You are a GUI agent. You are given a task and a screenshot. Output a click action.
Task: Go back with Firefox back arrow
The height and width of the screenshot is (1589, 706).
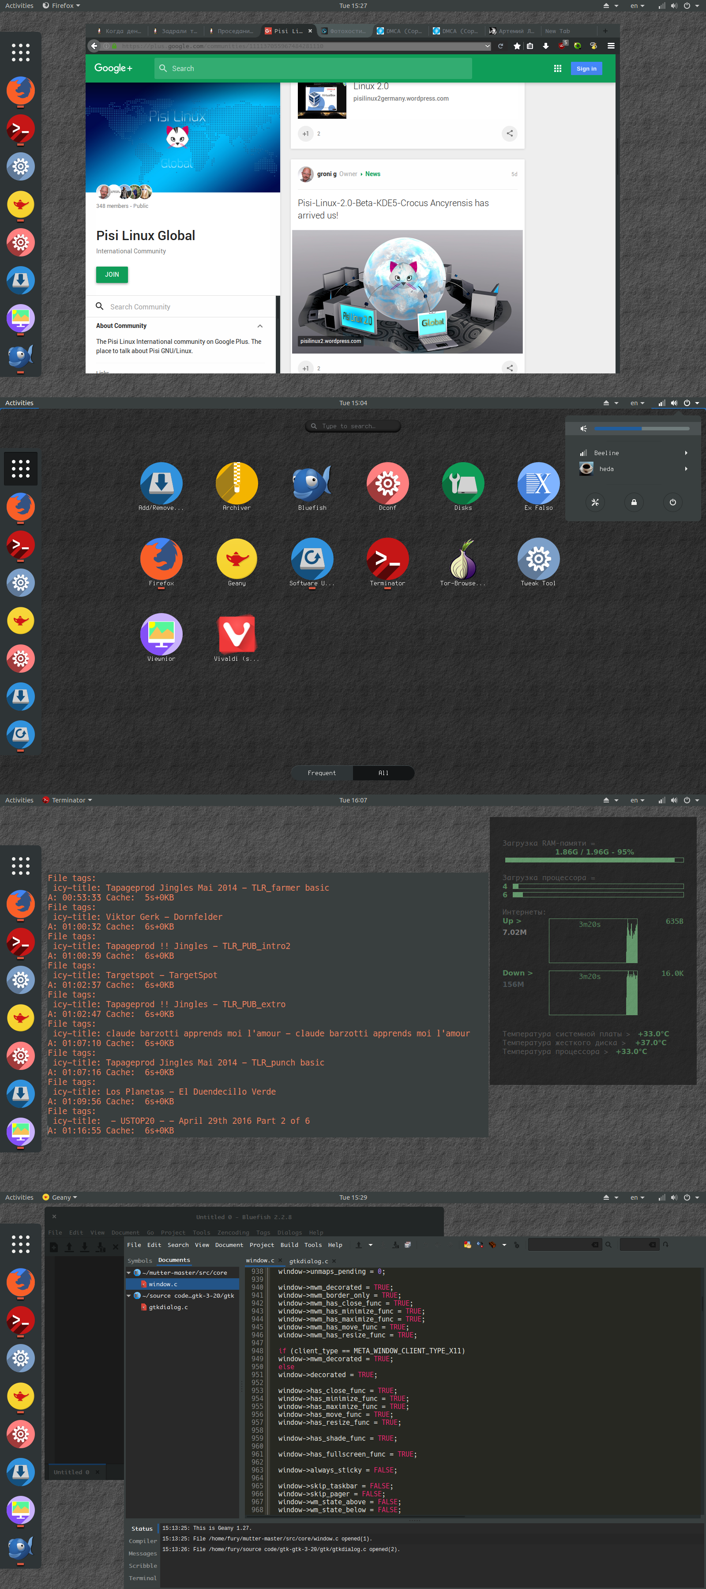tap(94, 45)
